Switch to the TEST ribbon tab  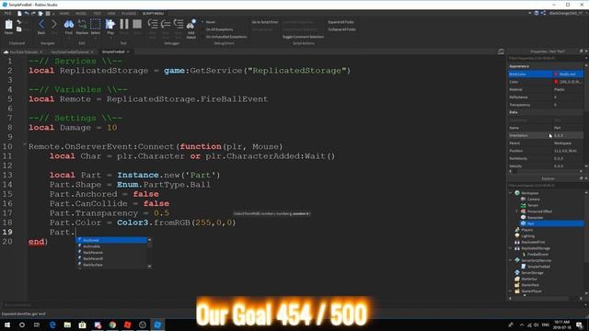tap(97, 14)
